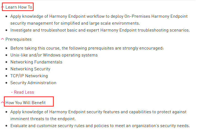Collapse the How You Will Benefit chevron
Viewport: 203px width, 131px height.
click(2, 102)
